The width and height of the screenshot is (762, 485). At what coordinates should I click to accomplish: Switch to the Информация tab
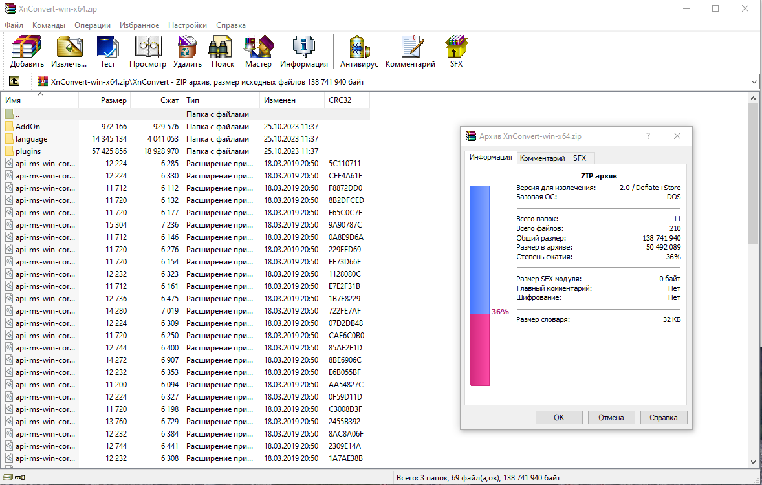tap(490, 157)
